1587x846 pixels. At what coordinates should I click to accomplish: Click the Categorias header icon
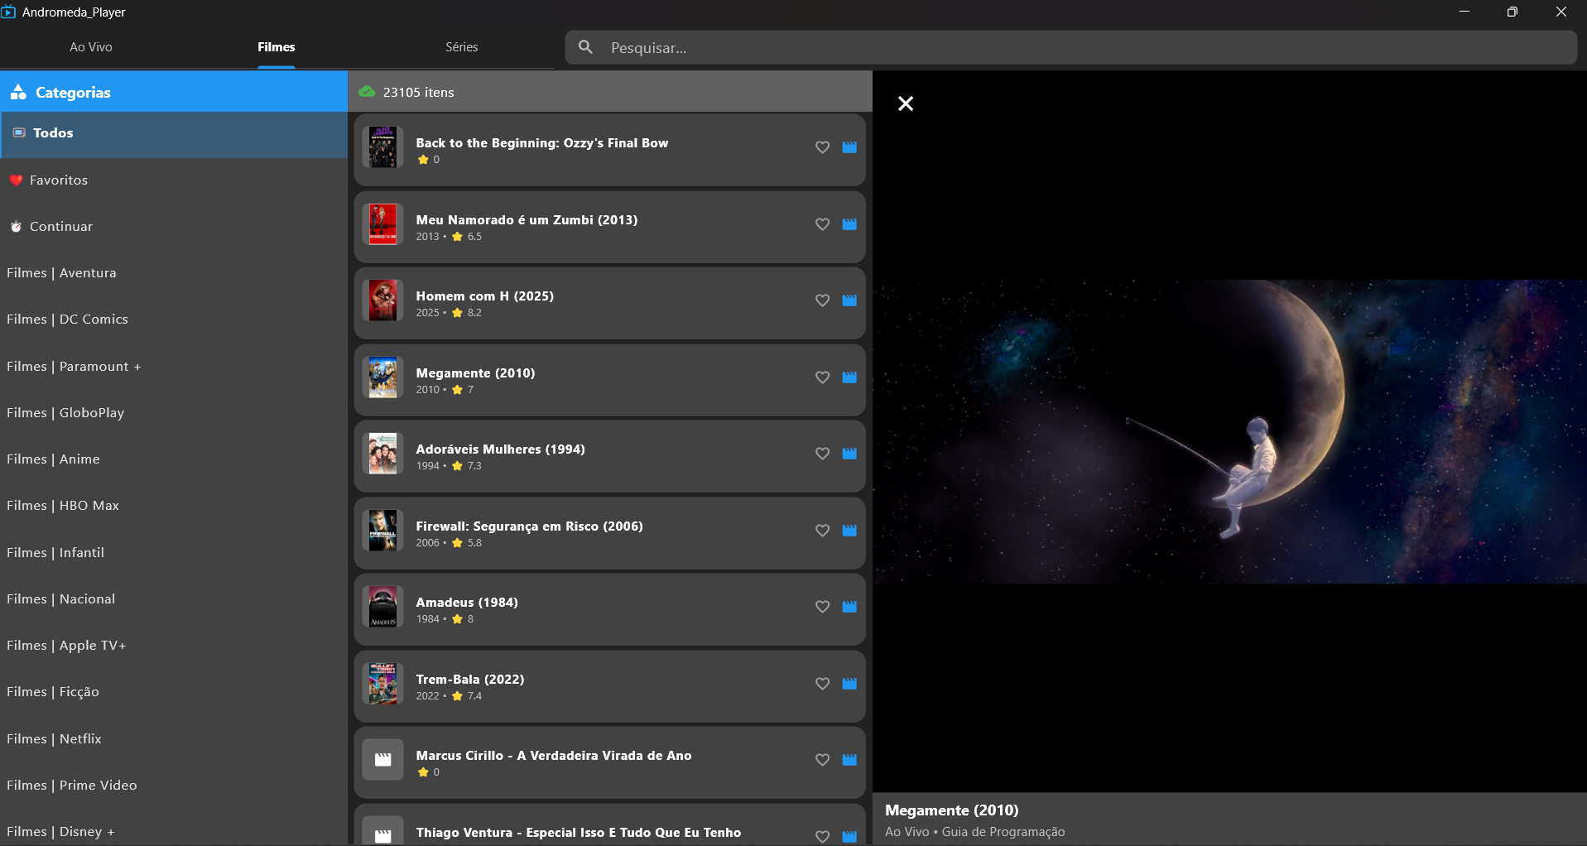(18, 93)
